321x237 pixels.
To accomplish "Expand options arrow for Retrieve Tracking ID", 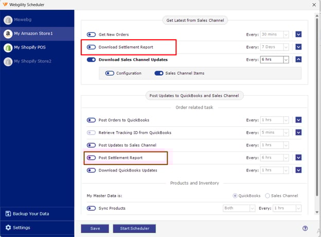I will pyautogui.click(x=298, y=132).
